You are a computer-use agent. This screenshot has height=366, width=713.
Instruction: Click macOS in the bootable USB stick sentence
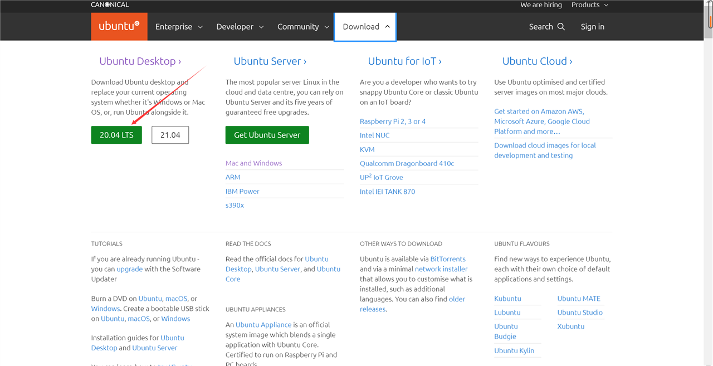coord(139,319)
